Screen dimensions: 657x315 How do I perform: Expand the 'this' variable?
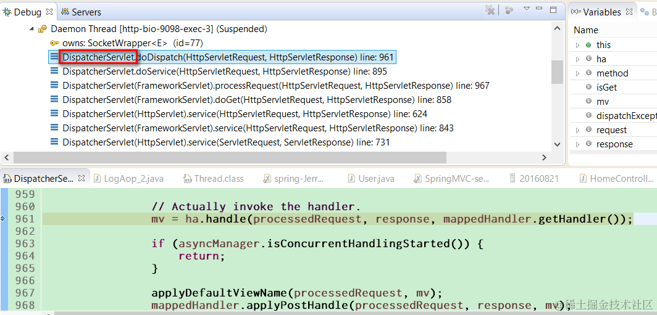[578, 45]
